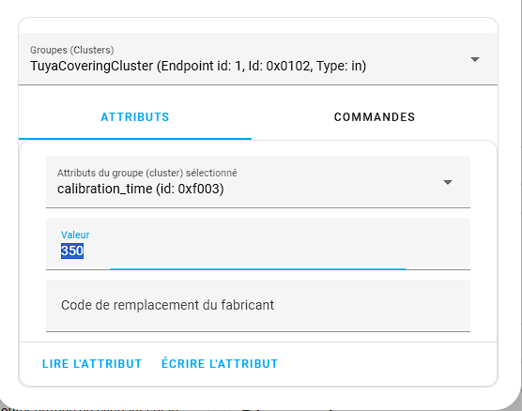
Task: Click blank action bar area right of Écrire l'attribut
Action: tap(386, 364)
